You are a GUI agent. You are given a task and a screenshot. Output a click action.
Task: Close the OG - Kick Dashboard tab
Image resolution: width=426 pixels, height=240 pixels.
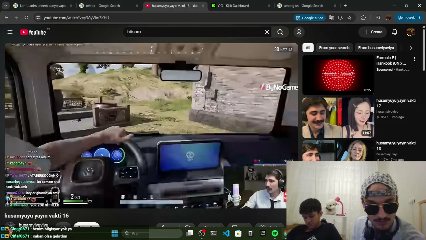pos(269,6)
